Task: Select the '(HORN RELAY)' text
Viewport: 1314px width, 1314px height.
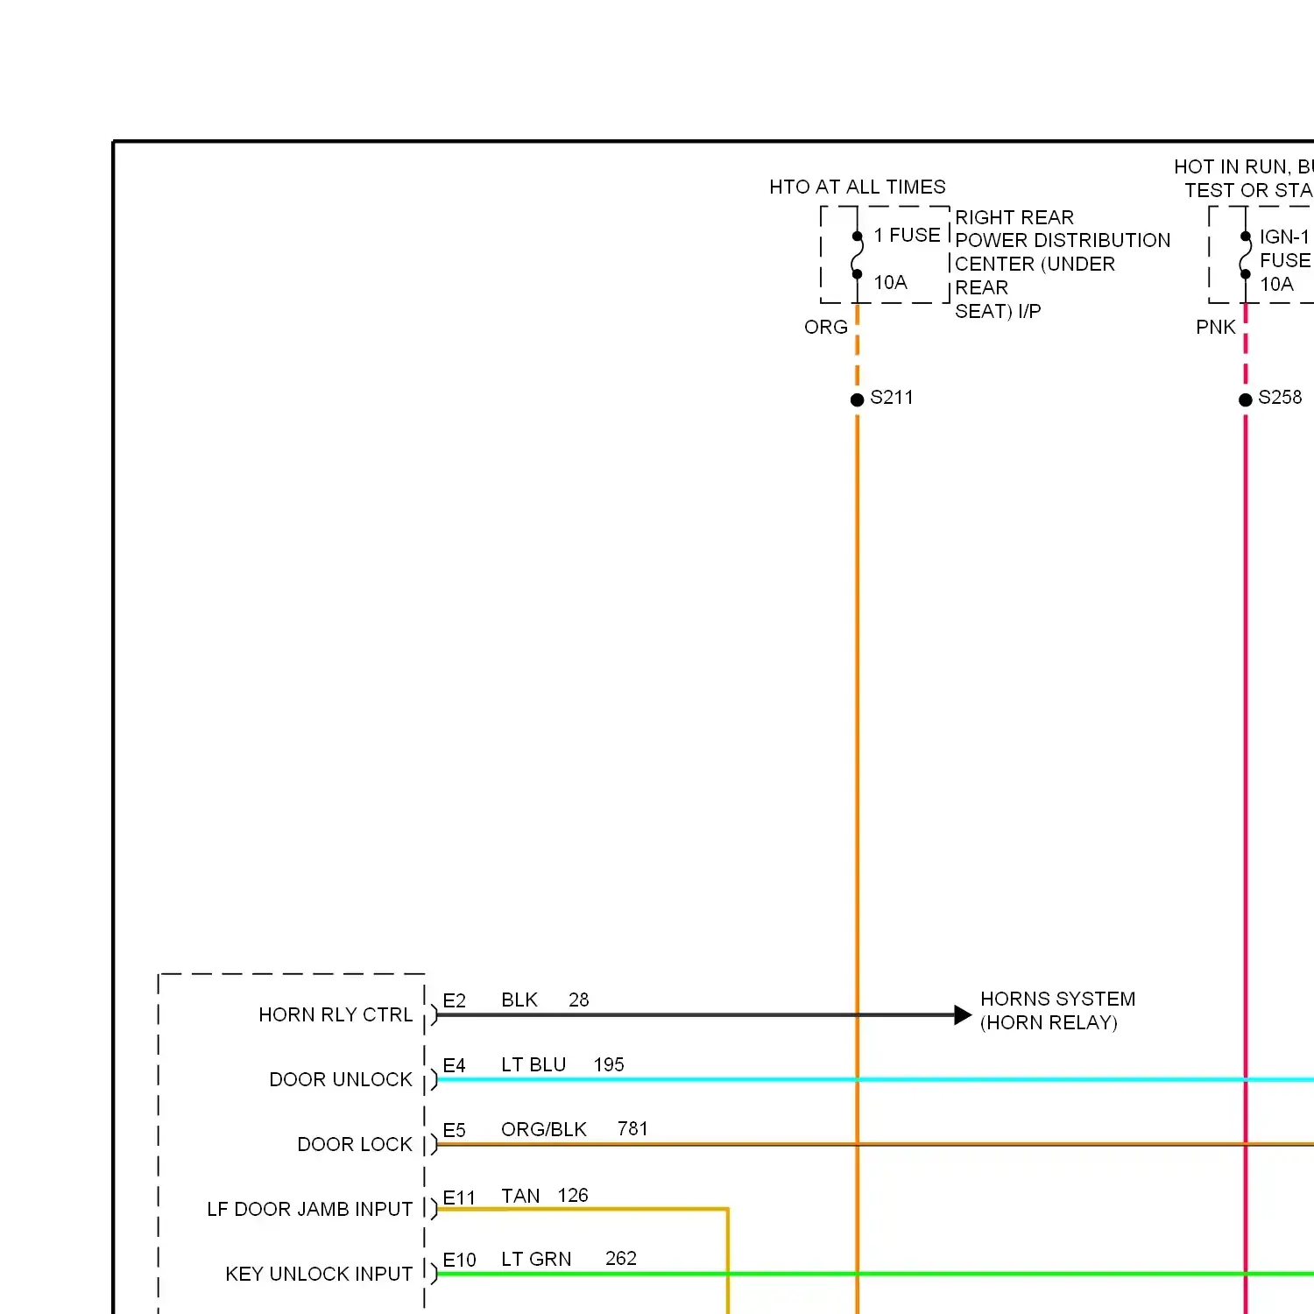Action: 1049,1022
